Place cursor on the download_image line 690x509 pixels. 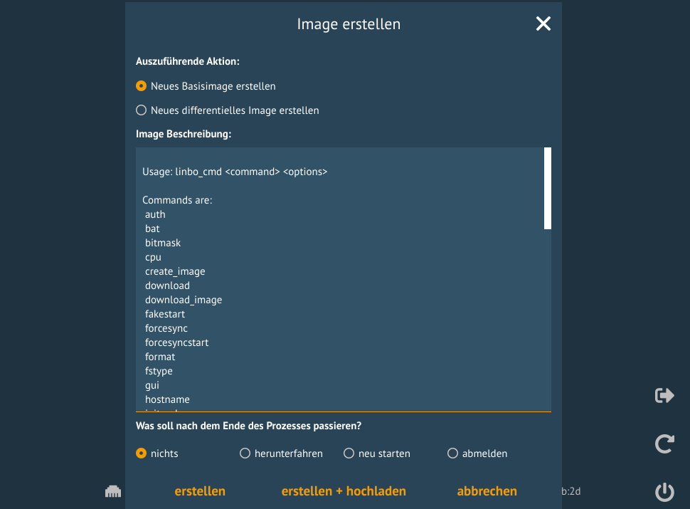pyautogui.click(x=184, y=300)
